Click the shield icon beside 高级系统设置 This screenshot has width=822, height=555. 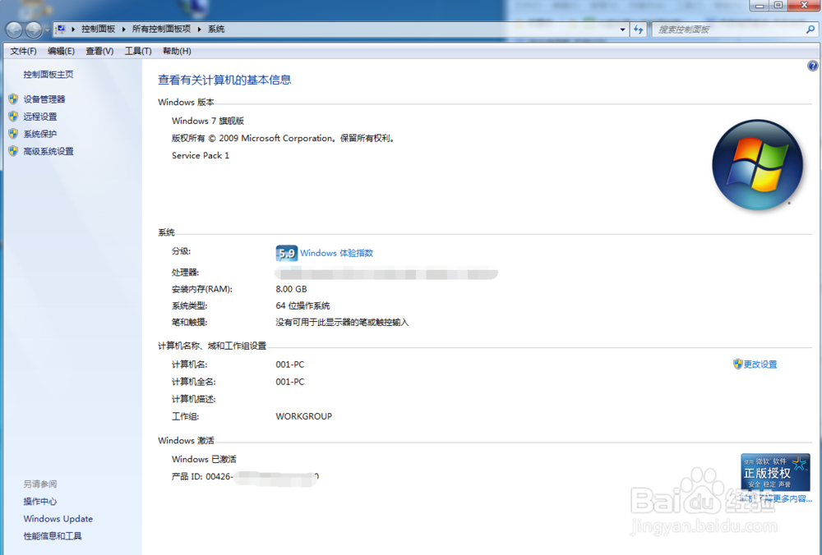click(13, 151)
